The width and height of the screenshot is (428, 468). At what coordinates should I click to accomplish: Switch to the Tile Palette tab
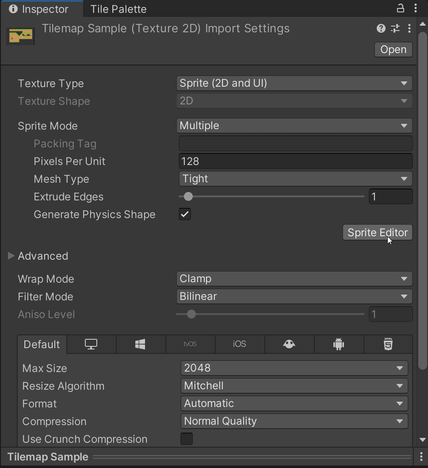tap(118, 9)
